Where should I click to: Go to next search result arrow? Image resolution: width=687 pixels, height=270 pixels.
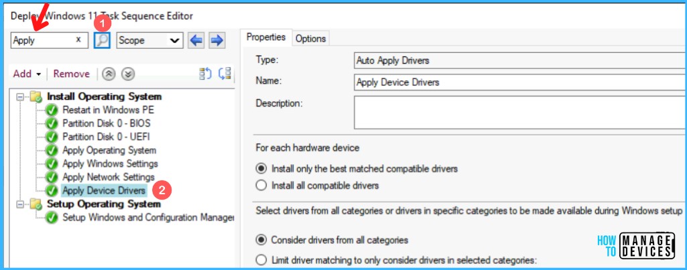[x=217, y=41]
